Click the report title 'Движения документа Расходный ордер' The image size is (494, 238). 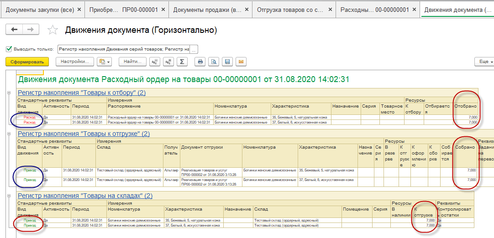pyautogui.click(x=184, y=79)
